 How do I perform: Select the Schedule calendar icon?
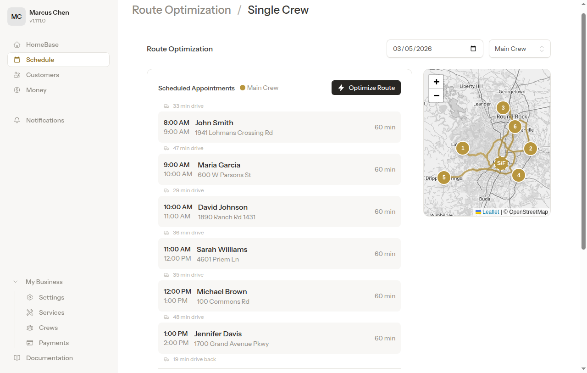pos(17,60)
